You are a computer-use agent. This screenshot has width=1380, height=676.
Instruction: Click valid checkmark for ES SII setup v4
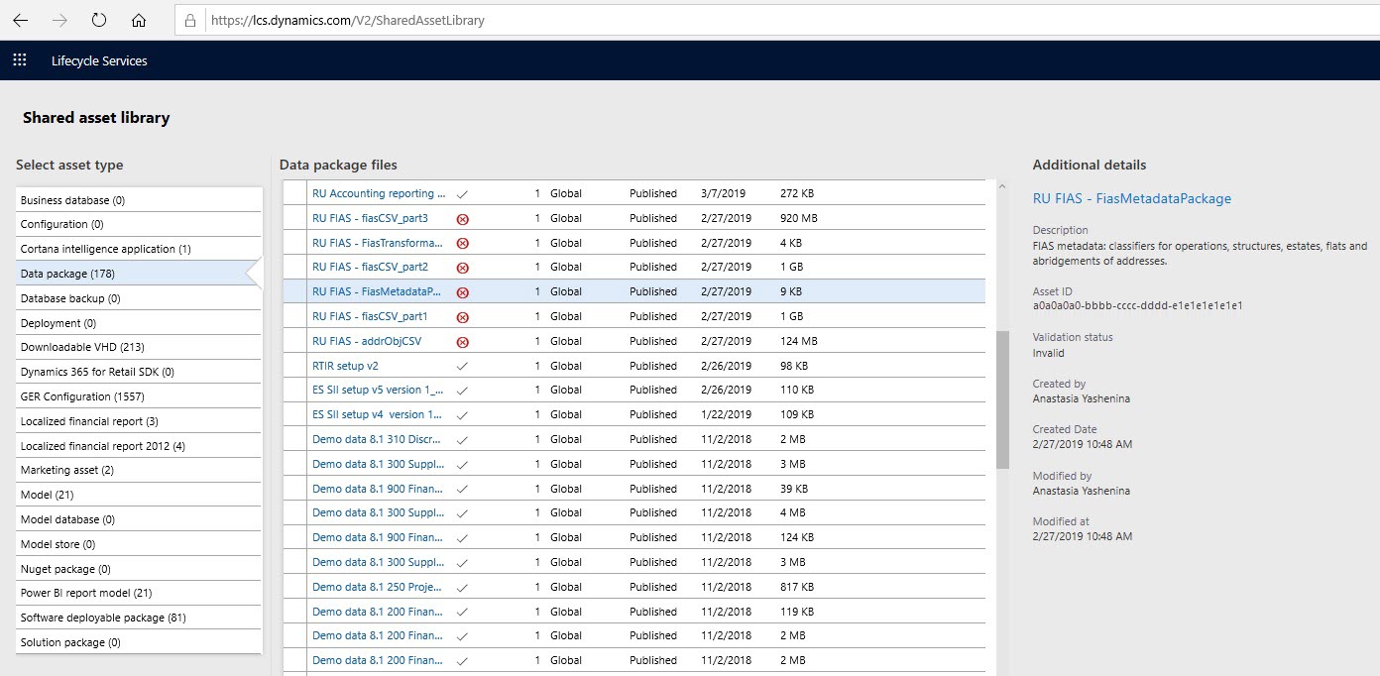[462, 415]
